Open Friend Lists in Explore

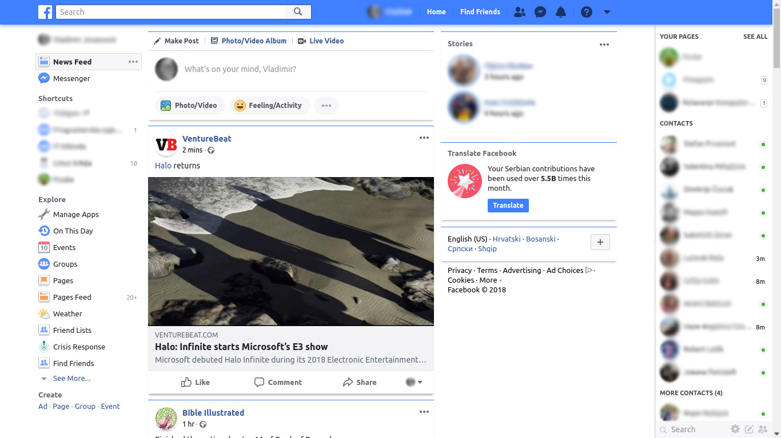tap(72, 330)
